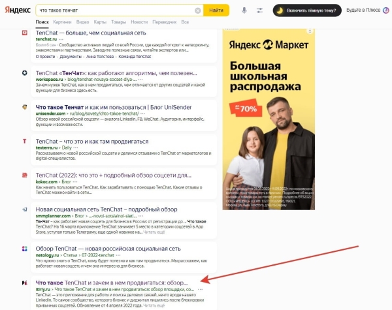Click the О проекте sitelink

click(x=45, y=57)
